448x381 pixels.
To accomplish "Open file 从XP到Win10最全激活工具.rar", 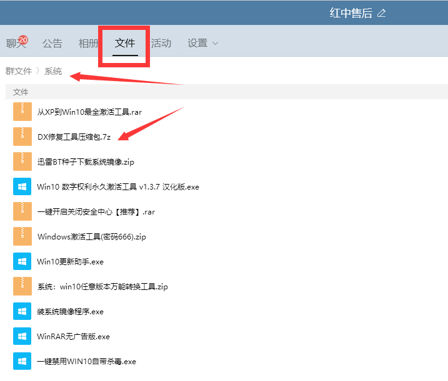I will 89,112.
